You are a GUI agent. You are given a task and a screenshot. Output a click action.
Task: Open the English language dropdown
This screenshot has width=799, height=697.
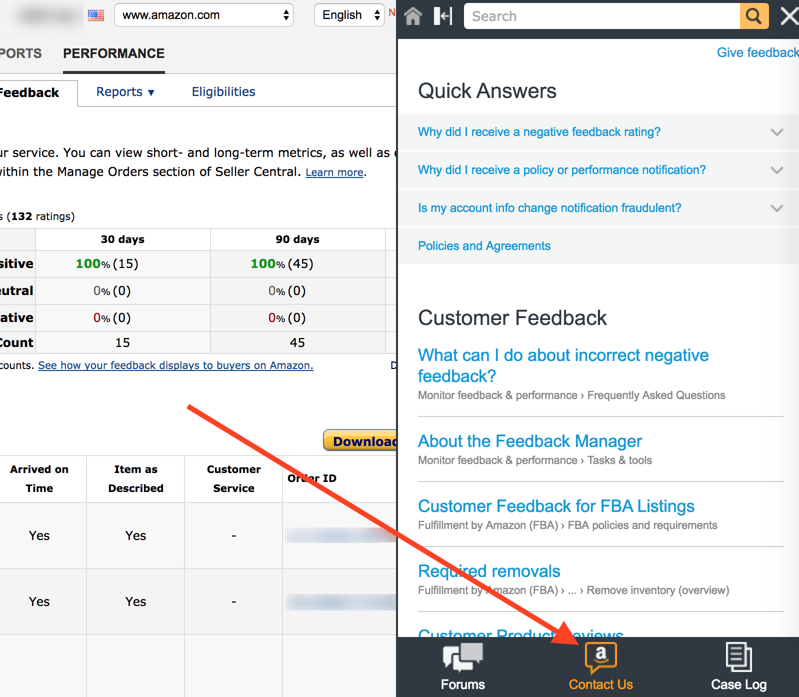pos(349,15)
